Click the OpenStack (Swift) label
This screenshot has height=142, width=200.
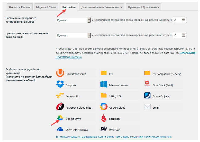[x=163, y=85]
